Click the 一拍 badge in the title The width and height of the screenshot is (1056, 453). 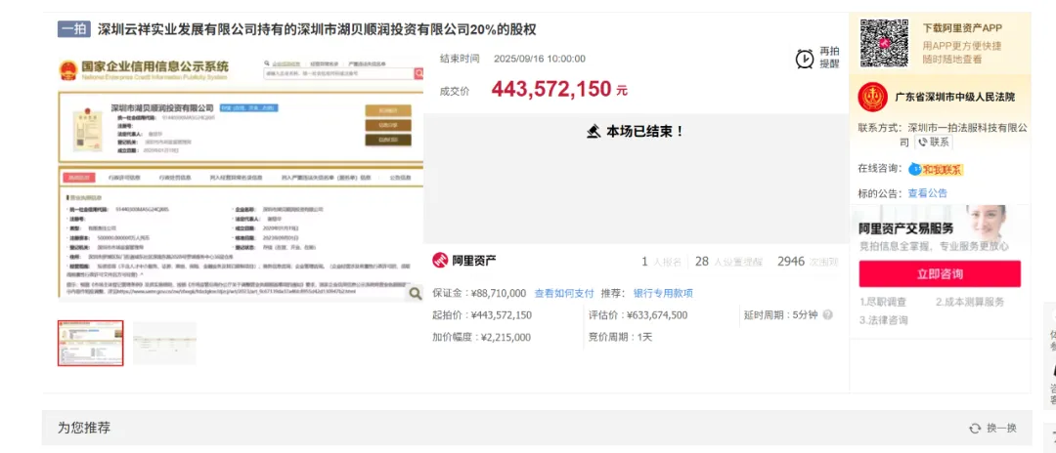tap(74, 29)
